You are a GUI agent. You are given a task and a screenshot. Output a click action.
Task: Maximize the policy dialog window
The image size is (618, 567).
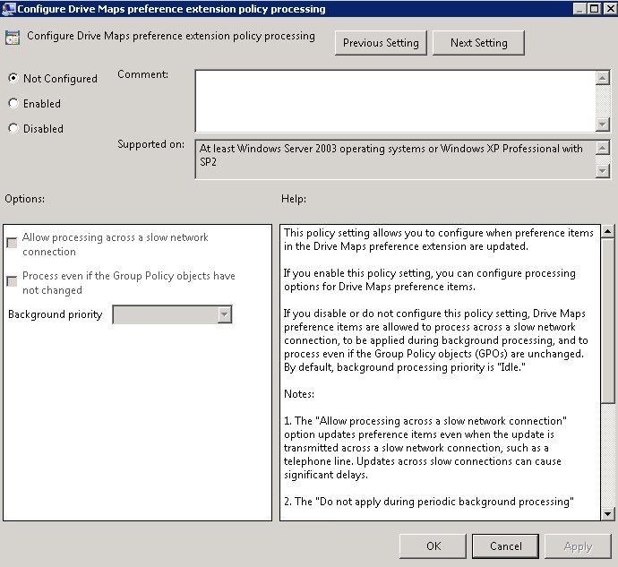point(594,9)
